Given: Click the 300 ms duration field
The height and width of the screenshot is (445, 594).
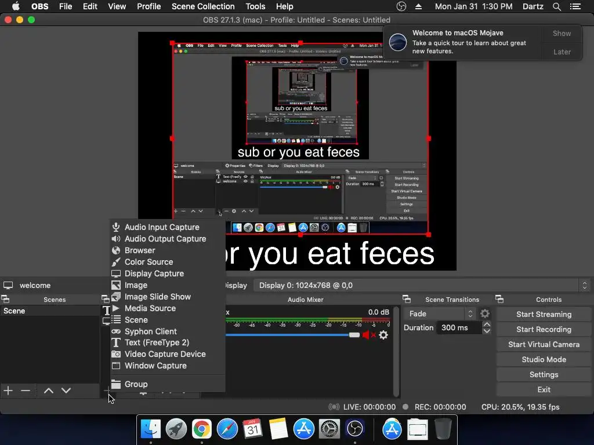Looking at the screenshot, I should coord(459,328).
